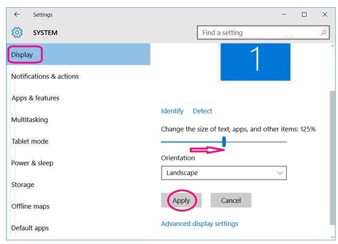Open Default apps settings
Image resolution: width=338 pixels, height=244 pixels.
click(30, 228)
